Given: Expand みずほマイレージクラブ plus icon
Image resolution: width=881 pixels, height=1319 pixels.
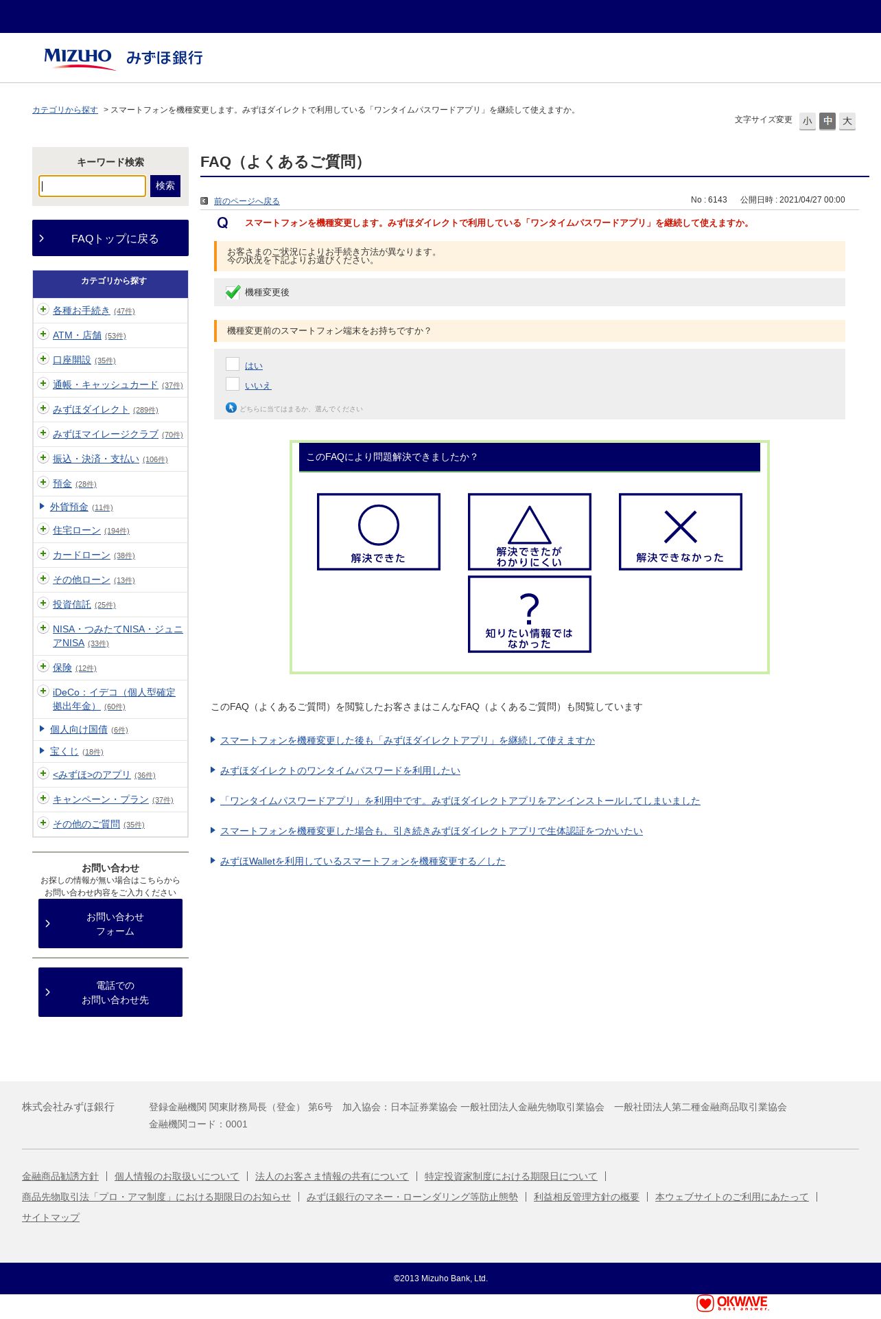Looking at the screenshot, I should tap(43, 433).
